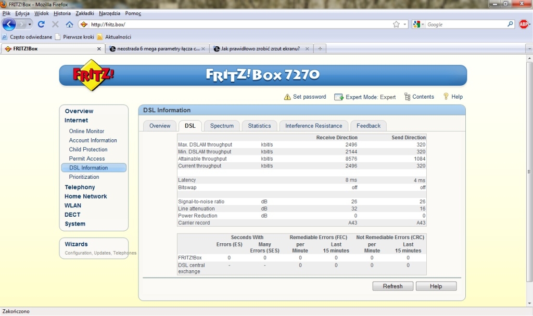This screenshot has width=533, height=316.
Task: Click the search magnifier icon
Action: [510, 24]
